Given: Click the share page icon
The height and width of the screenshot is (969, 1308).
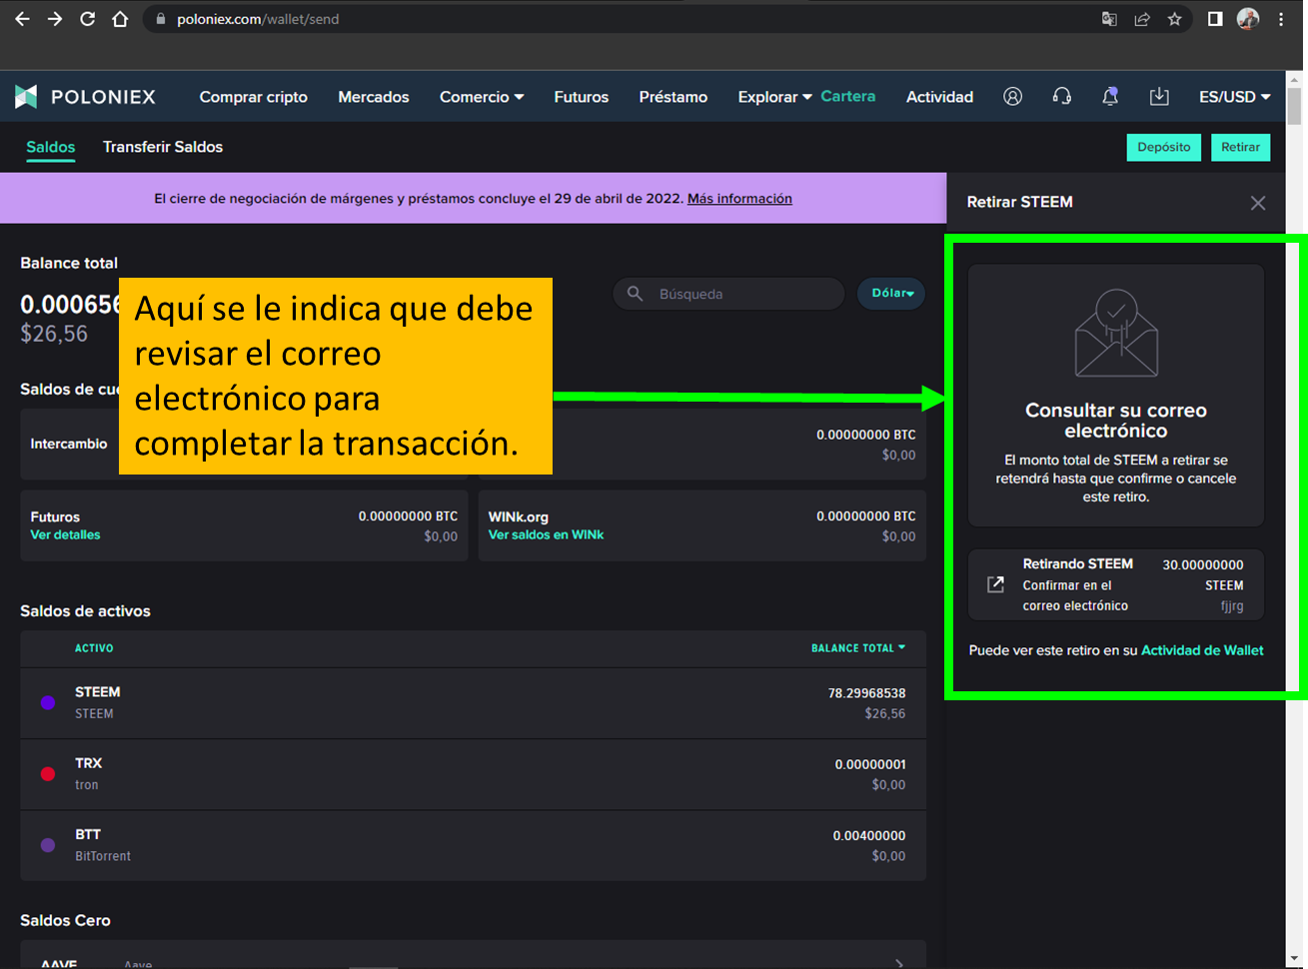Looking at the screenshot, I should [1142, 19].
